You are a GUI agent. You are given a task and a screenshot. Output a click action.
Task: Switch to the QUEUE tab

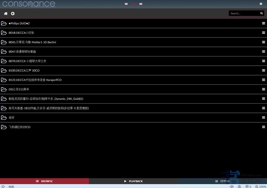click(222, 181)
